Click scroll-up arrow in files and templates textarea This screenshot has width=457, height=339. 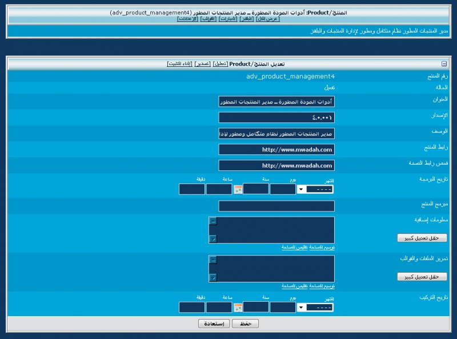pyautogui.click(x=213, y=260)
